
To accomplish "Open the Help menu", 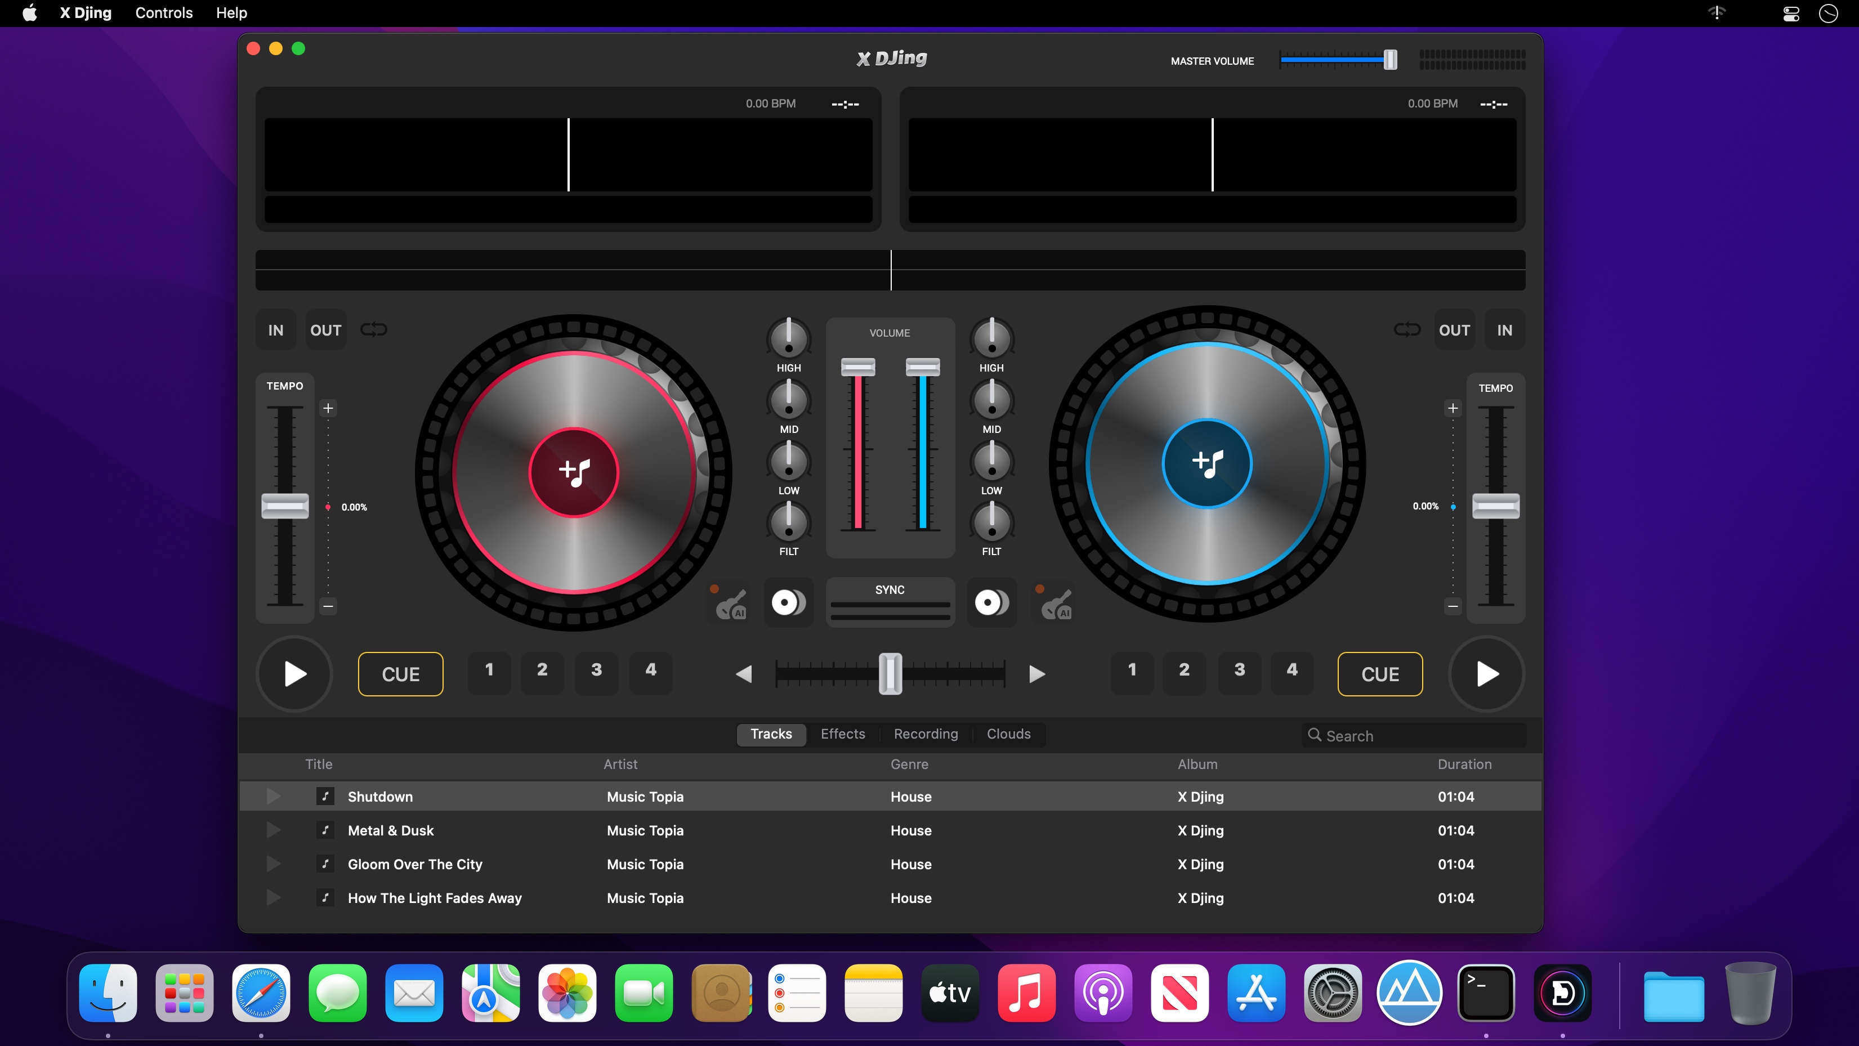I will [231, 13].
